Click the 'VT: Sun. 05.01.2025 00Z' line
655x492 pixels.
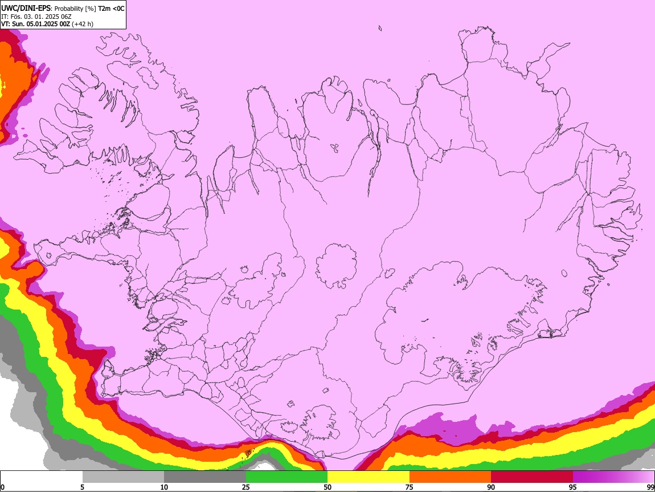[36, 24]
